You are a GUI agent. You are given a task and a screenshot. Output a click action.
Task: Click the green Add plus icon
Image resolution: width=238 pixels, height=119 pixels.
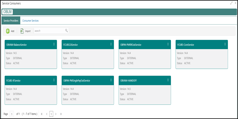click(8, 31)
